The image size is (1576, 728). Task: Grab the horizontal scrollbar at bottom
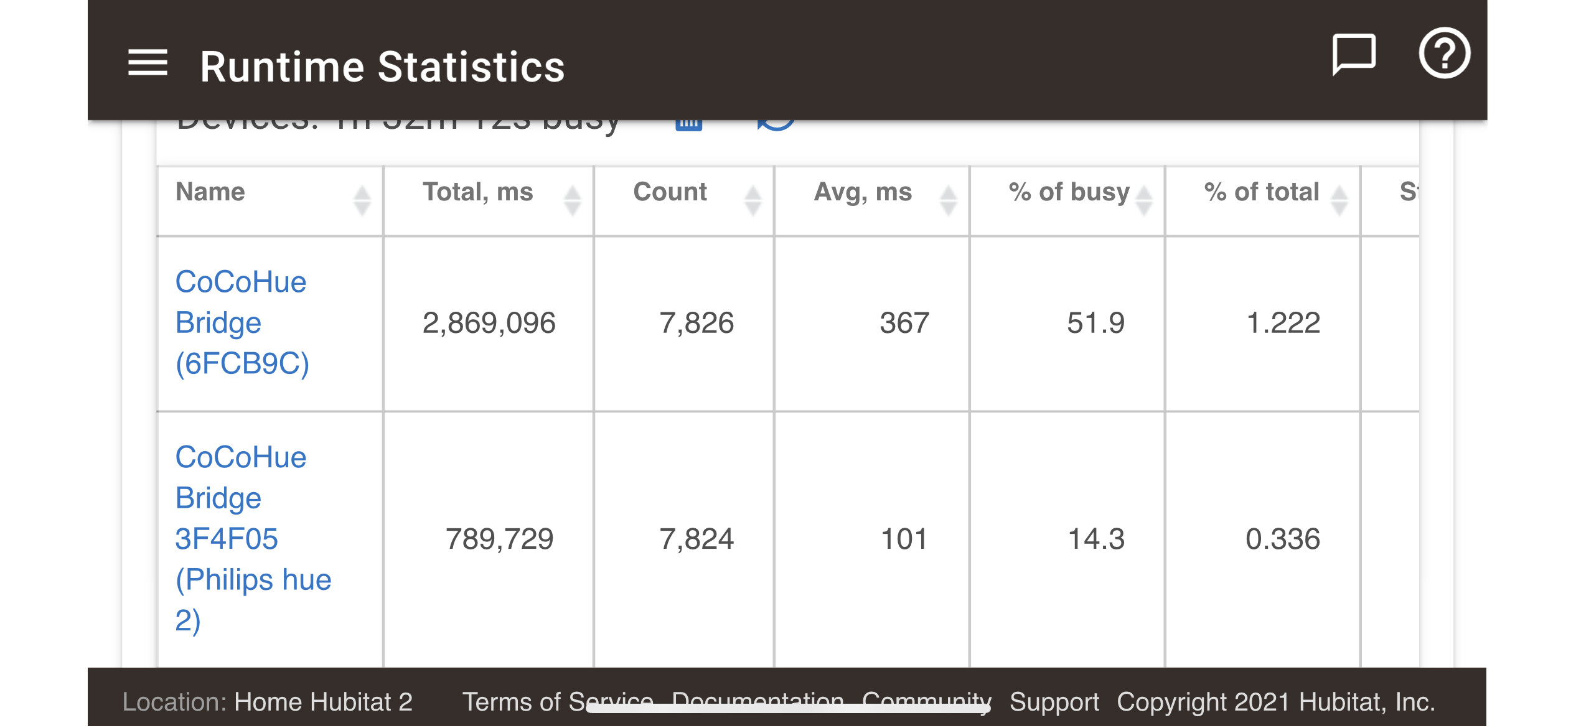(x=788, y=708)
